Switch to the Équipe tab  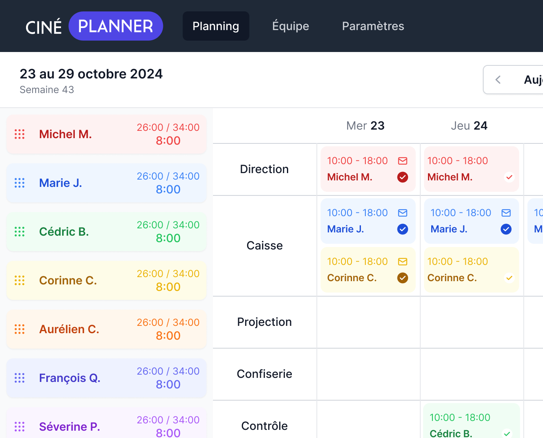[x=291, y=26]
